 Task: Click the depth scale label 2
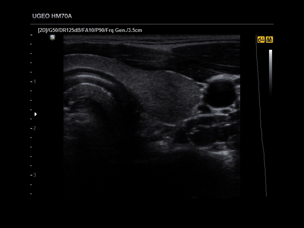click(35, 128)
